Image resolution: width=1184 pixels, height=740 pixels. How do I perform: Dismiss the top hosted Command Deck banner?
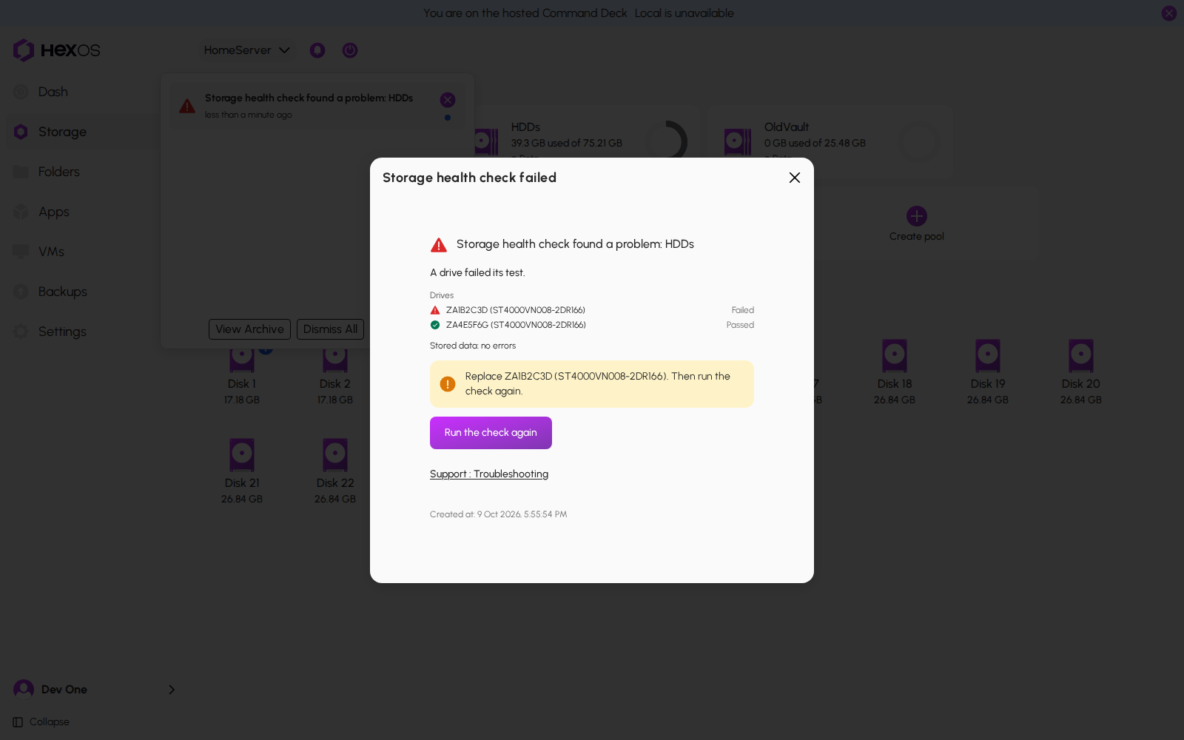pyautogui.click(x=1169, y=13)
